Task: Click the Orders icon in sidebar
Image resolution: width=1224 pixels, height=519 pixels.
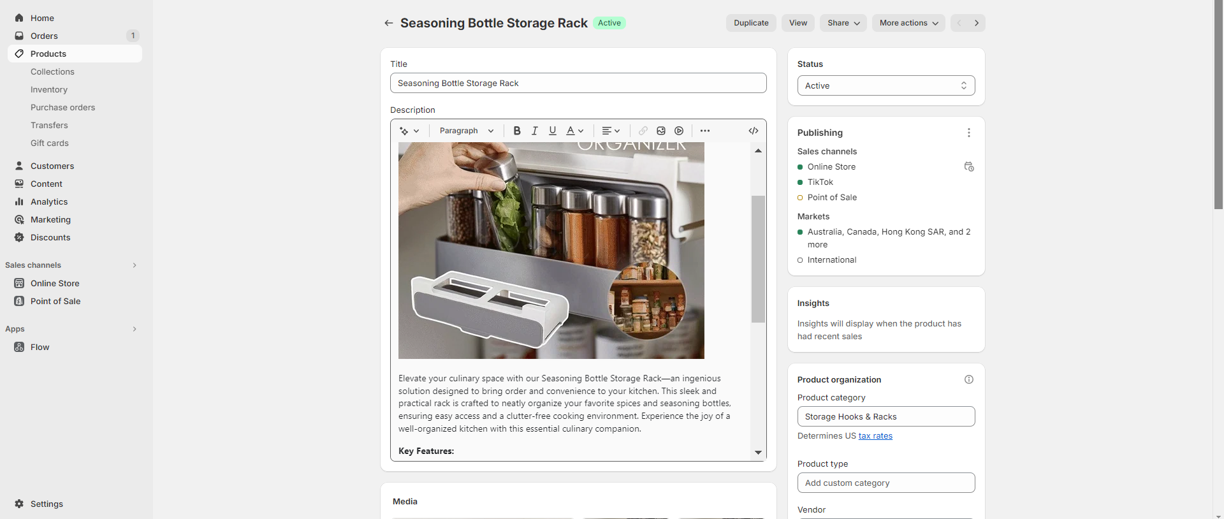Action: tap(19, 36)
